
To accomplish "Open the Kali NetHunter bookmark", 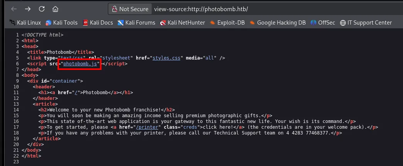I will click(182, 23).
